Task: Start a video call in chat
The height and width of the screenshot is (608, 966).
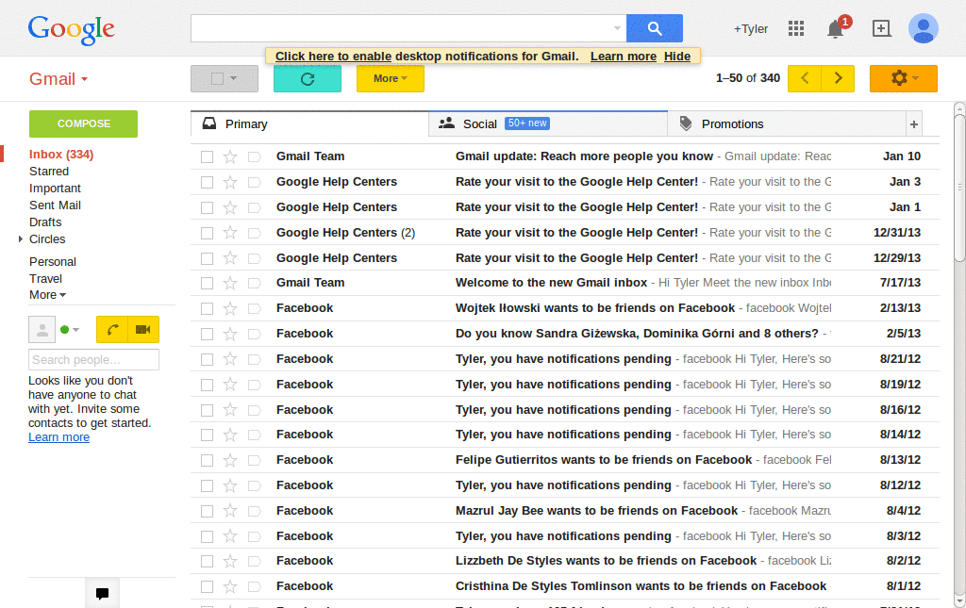Action: point(143,330)
